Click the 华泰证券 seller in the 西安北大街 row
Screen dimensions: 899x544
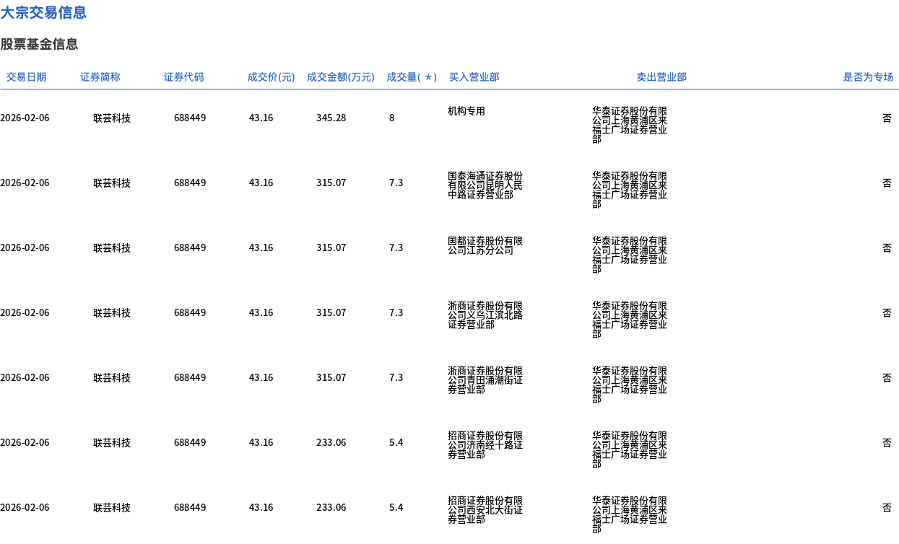pyautogui.click(x=630, y=514)
